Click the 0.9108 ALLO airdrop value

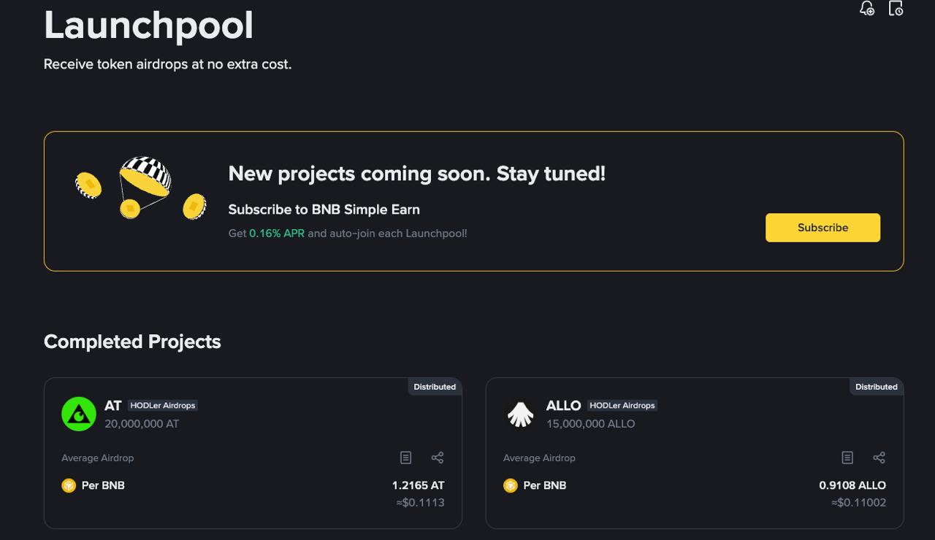tap(852, 485)
